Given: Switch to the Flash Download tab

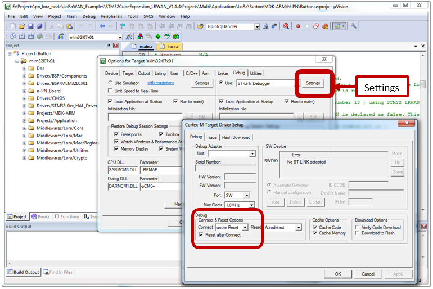Looking at the screenshot, I should pos(236,137).
